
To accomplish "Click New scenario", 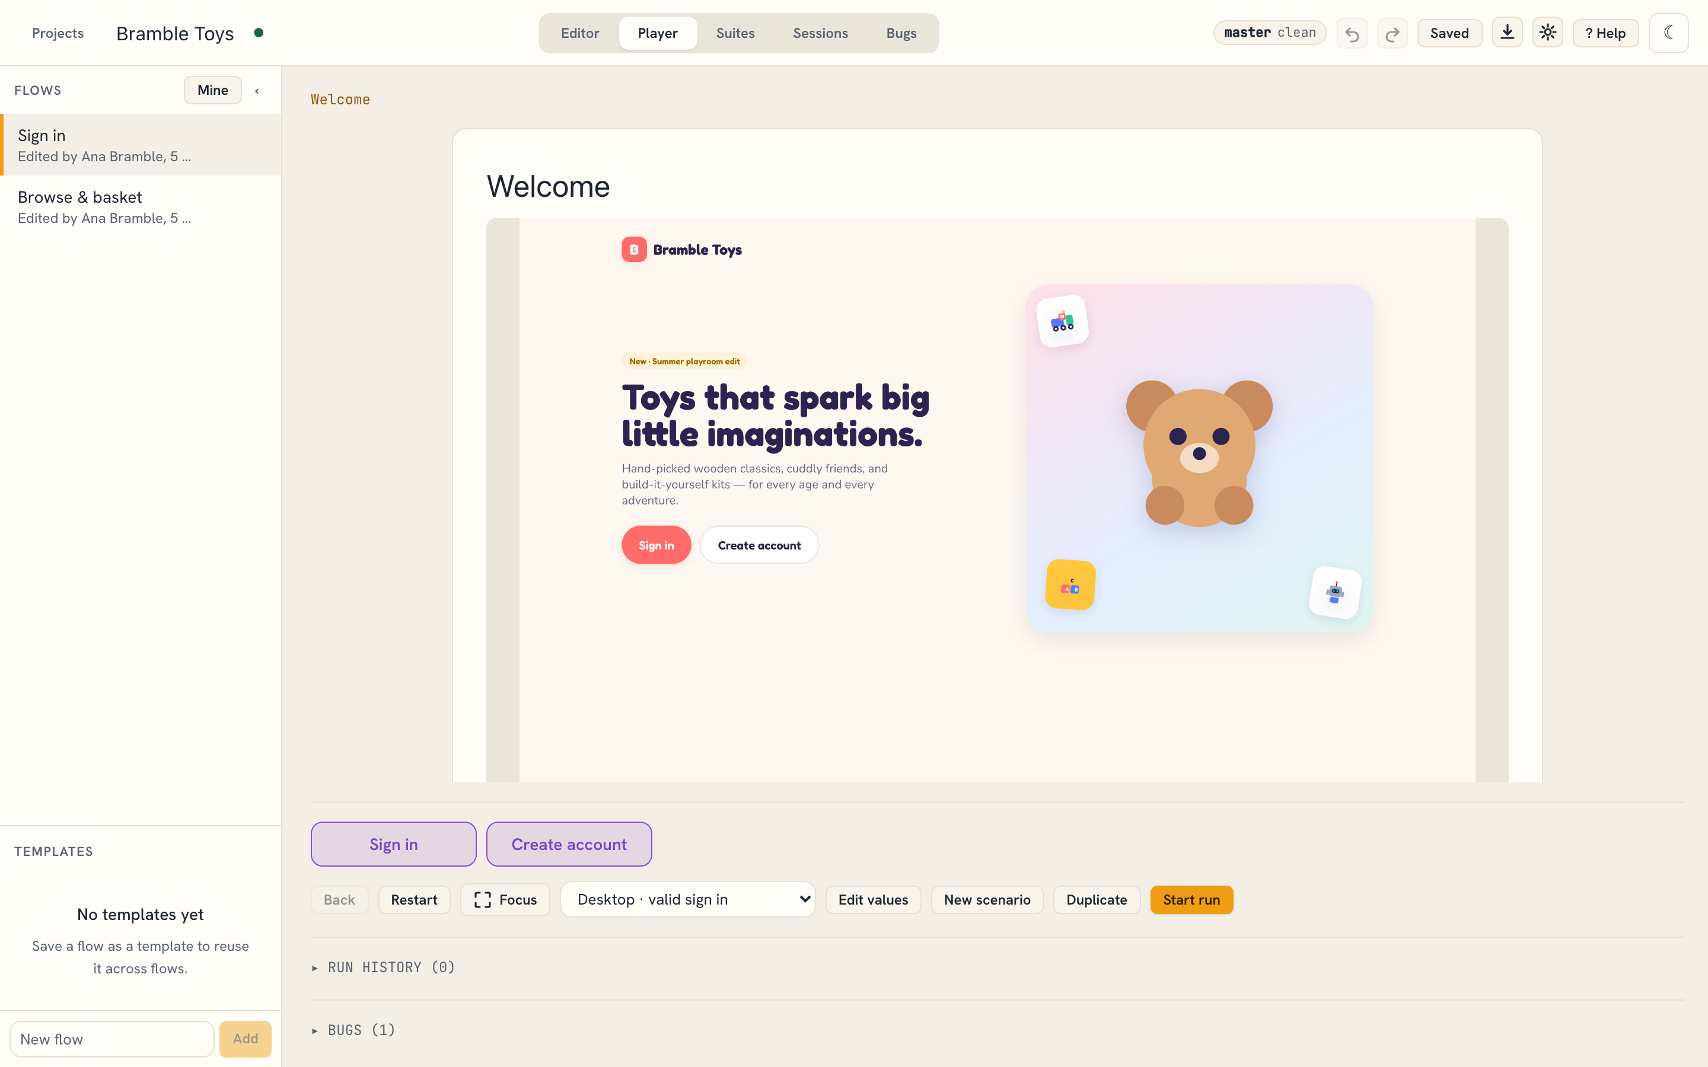I will point(987,900).
